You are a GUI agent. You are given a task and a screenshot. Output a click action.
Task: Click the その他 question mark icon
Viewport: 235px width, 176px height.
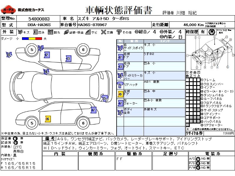click(x=119, y=32)
